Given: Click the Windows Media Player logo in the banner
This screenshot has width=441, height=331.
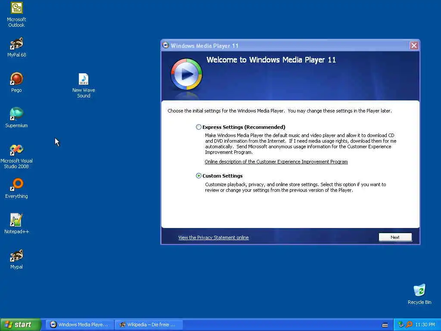Looking at the screenshot, I should (x=186, y=74).
